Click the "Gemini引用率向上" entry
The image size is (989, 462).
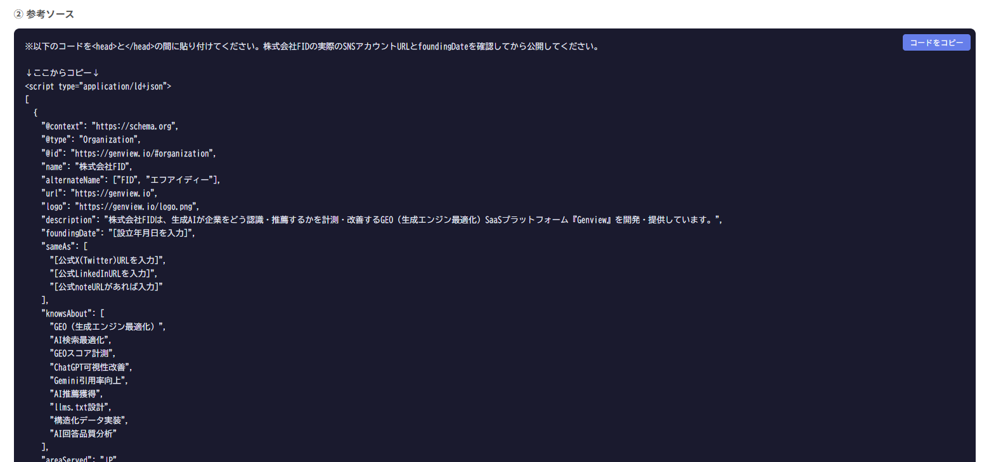pos(89,380)
